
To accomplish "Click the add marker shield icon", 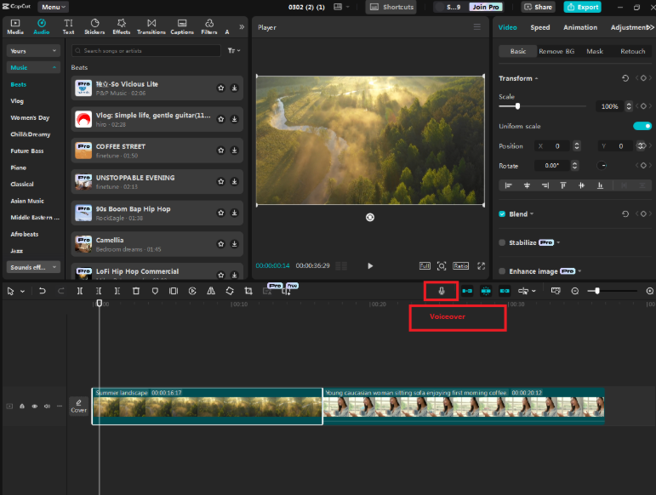I will [155, 291].
